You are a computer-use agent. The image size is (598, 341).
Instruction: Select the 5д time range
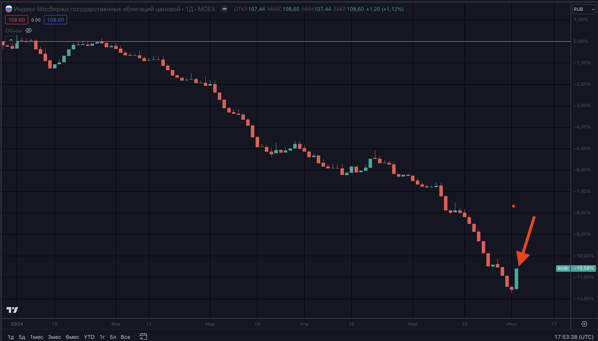coord(22,337)
